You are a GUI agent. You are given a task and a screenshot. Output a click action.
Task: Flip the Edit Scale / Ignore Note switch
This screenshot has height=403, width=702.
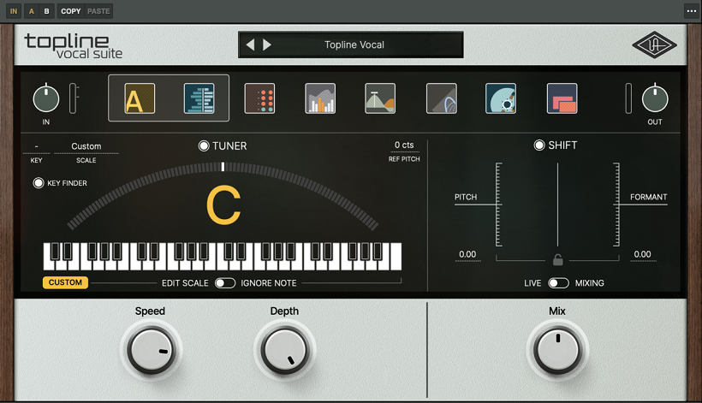225,283
